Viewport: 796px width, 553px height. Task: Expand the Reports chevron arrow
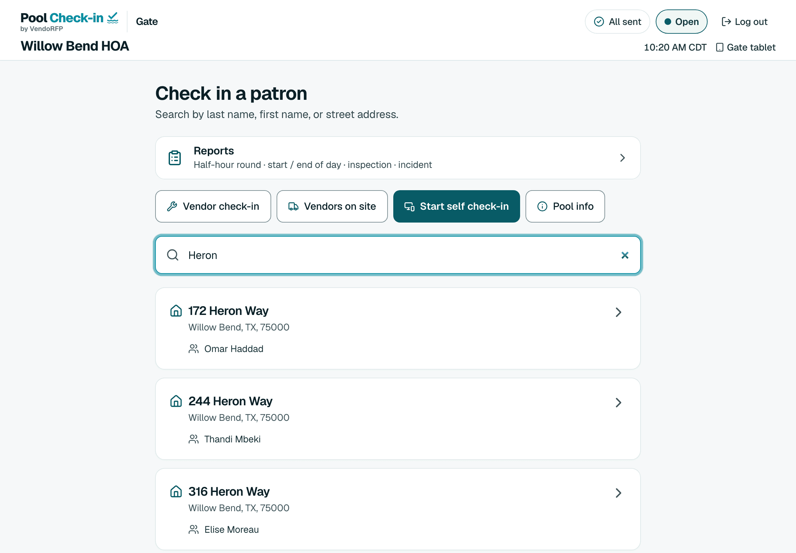(x=622, y=158)
